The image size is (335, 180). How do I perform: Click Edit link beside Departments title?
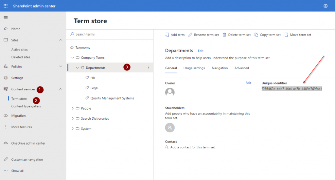(201, 51)
